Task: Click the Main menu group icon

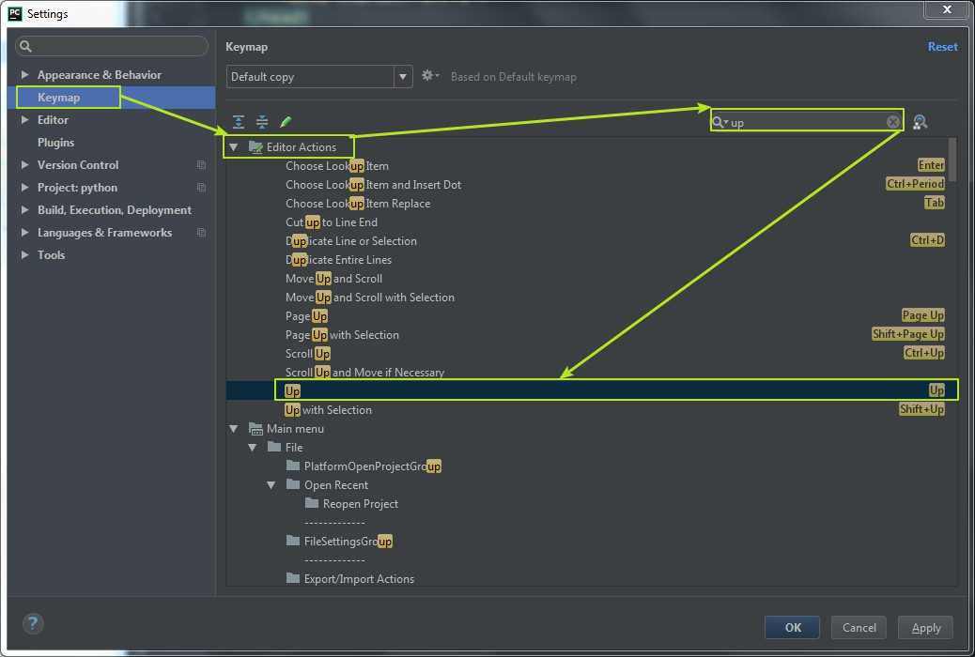Action: click(255, 428)
